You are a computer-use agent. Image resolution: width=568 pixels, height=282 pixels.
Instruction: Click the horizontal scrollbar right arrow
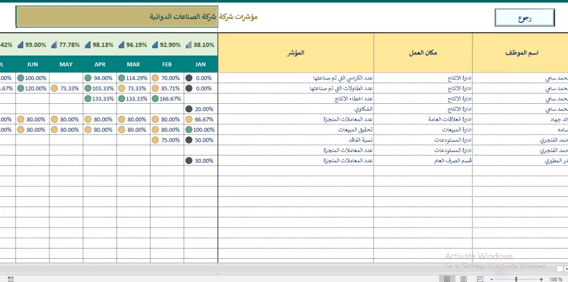566,268
